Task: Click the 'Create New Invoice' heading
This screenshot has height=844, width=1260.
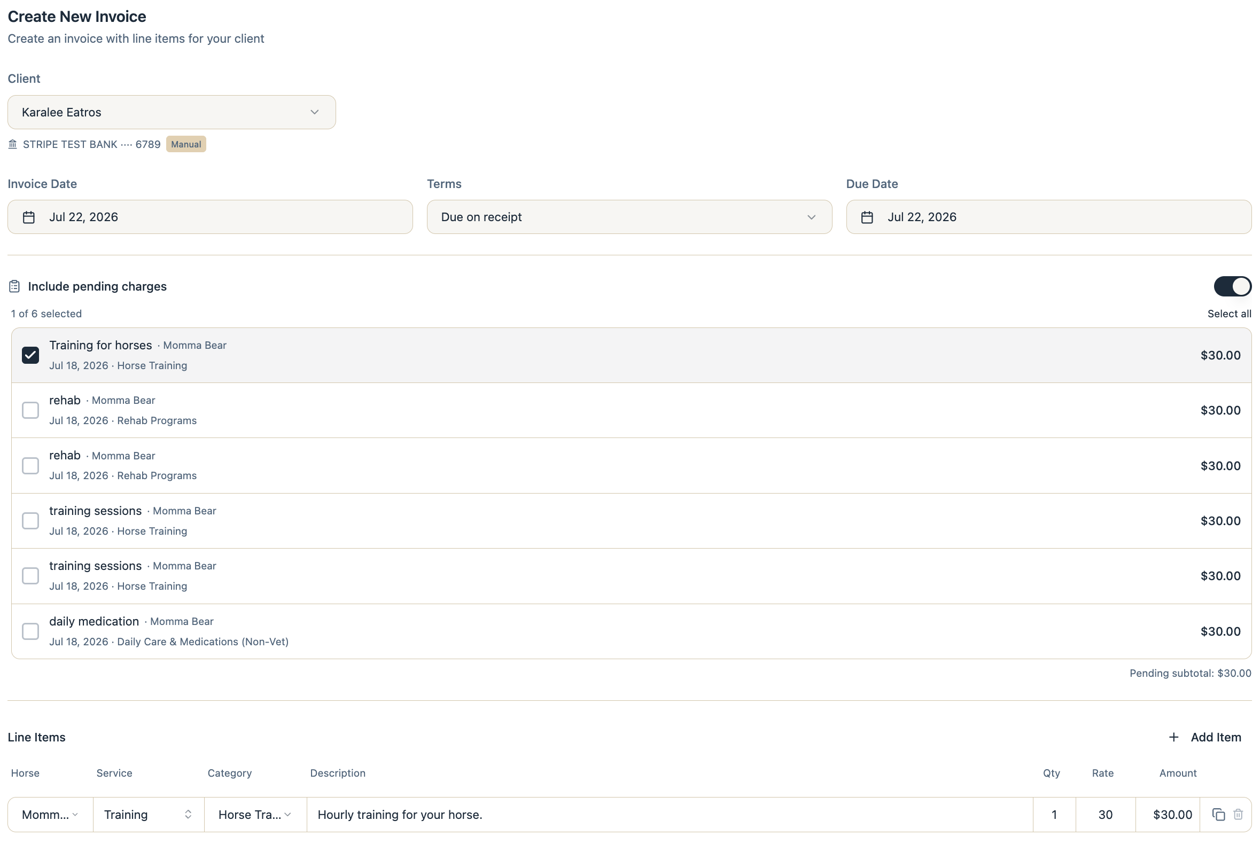Action: pos(77,17)
